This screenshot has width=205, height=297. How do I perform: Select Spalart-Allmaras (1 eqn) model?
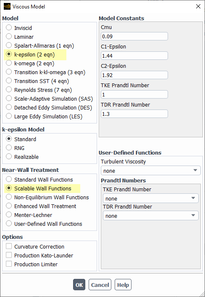point(9,45)
